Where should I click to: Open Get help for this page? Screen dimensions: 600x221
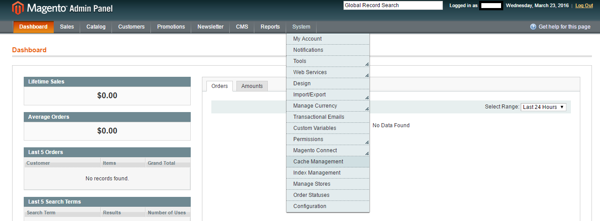tap(564, 27)
